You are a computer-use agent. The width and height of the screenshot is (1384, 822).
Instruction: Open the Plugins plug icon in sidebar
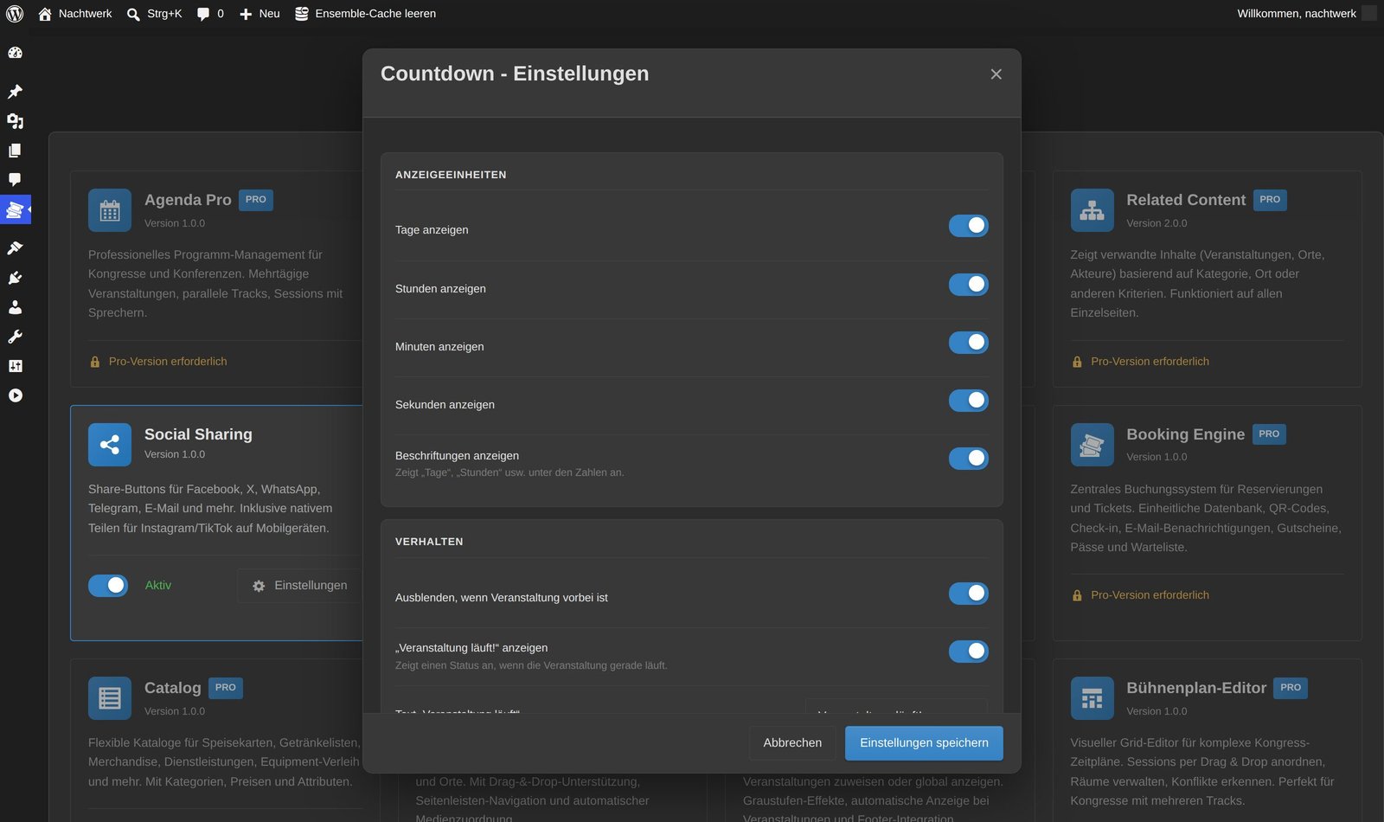15,278
